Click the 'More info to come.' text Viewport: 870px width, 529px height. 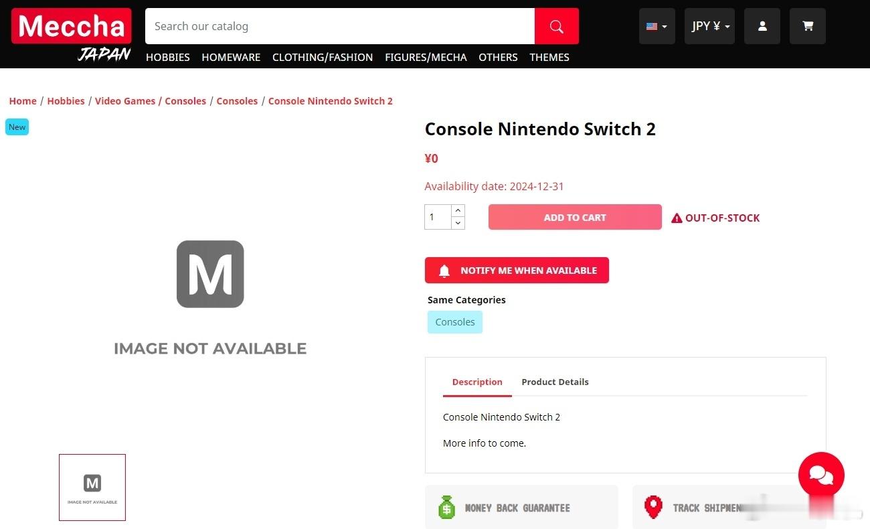point(485,443)
